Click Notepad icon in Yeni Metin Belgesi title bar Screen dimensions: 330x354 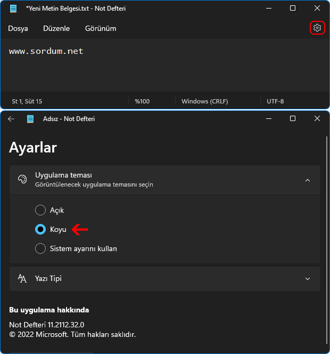[x=13, y=9]
